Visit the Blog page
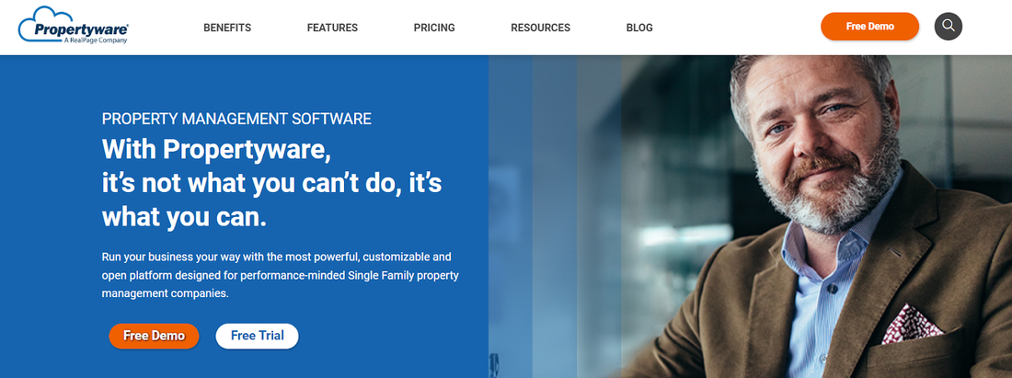Viewport: 1012px width, 378px height. 639,28
